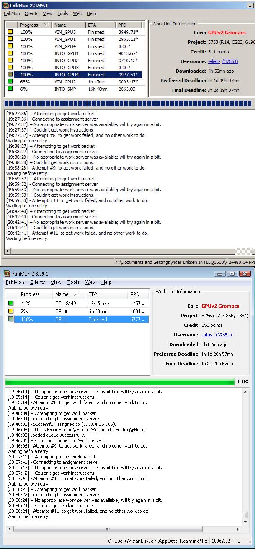Image resolution: width=255 pixels, height=549 pixels.
Task: Open -alias- username link in lower window
Action: pos(208,335)
